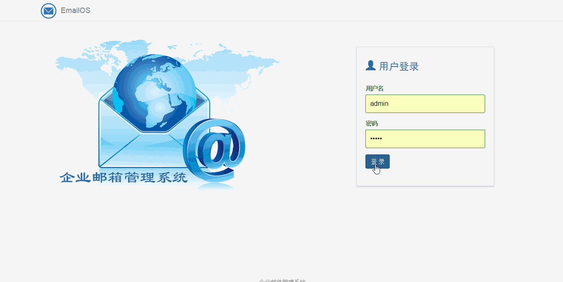This screenshot has height=282, width=563.
Task: Submit login with the 登录 button
Action: pos(377,162)
